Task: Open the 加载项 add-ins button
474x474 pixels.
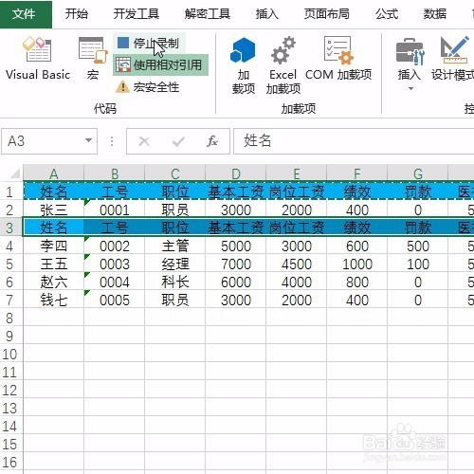Action: [244, 64]
